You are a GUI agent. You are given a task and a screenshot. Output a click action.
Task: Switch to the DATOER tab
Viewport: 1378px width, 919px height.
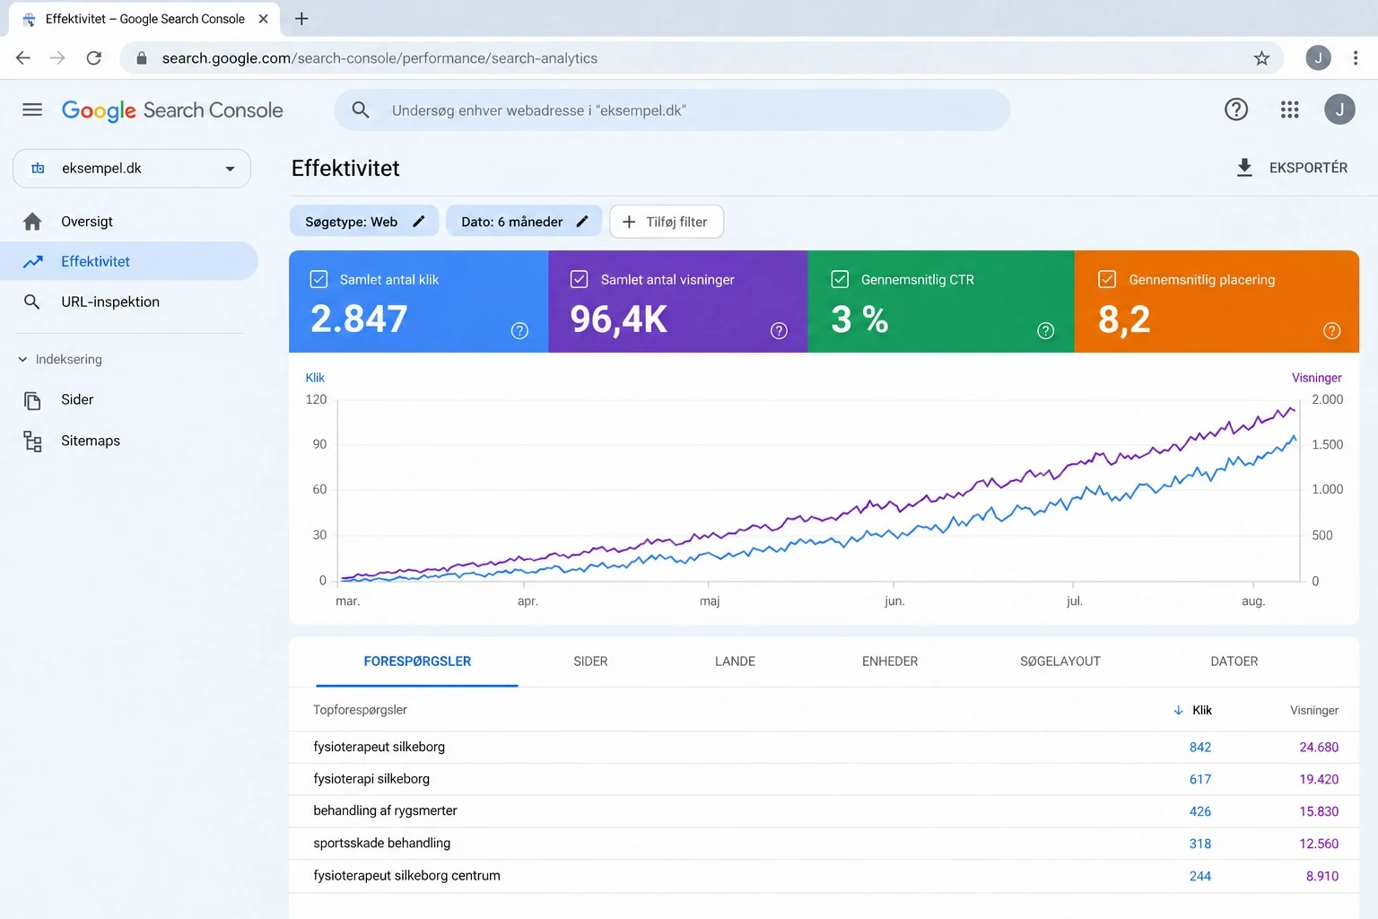1234,661
